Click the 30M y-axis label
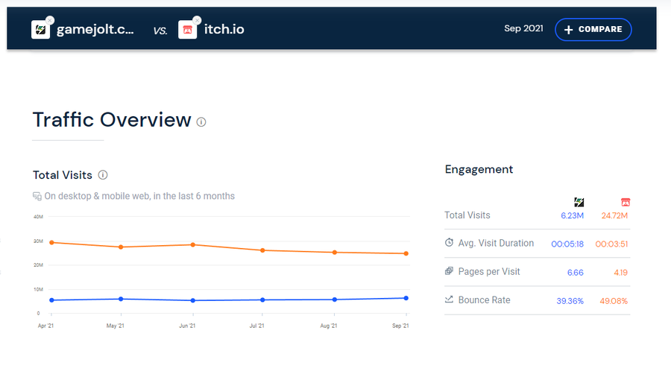This screenshot has width=671, height=377. [38, 241]
